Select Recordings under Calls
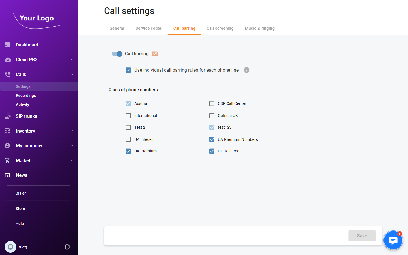The height and width of the screenshot is (255, 408). 26,95
